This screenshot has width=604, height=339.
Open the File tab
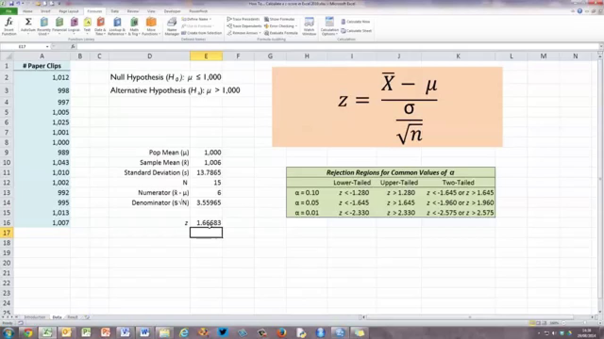coord(9,10)
